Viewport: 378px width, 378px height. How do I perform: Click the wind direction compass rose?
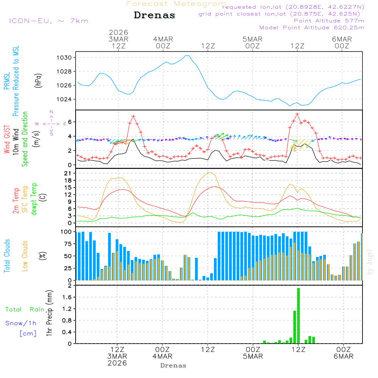pyautogui.click(x=51, y=124)
